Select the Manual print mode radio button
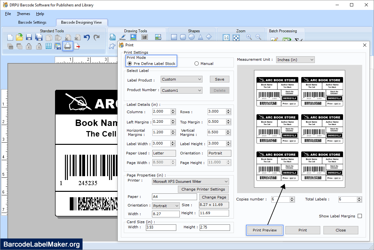The width and height of the screenshot is (374, 250). tap(196, 64)
